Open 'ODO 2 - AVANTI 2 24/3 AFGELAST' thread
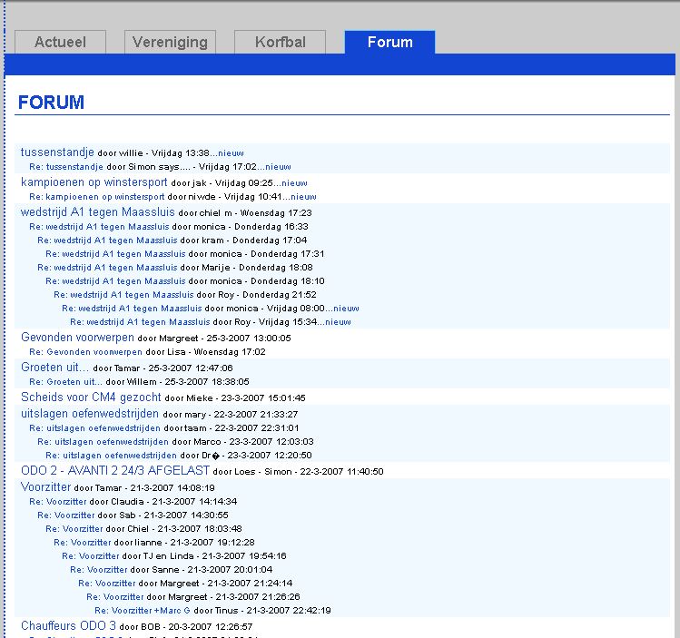The width and height of the screenshot is (680, 638). [x=115, y=471]
